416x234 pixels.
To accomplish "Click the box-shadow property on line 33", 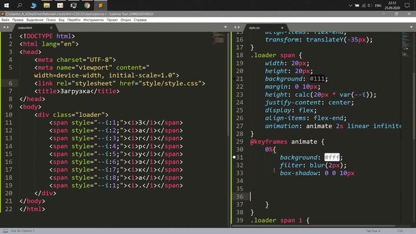I will coord(298,173).
